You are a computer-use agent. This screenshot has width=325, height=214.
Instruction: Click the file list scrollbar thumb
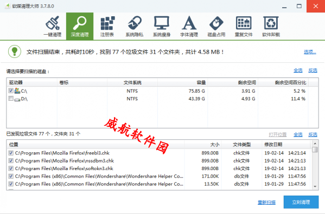tap(315, 150)
